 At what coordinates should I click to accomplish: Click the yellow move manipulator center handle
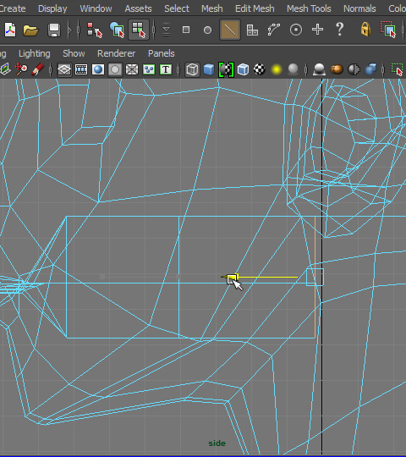tap(231, 278)
